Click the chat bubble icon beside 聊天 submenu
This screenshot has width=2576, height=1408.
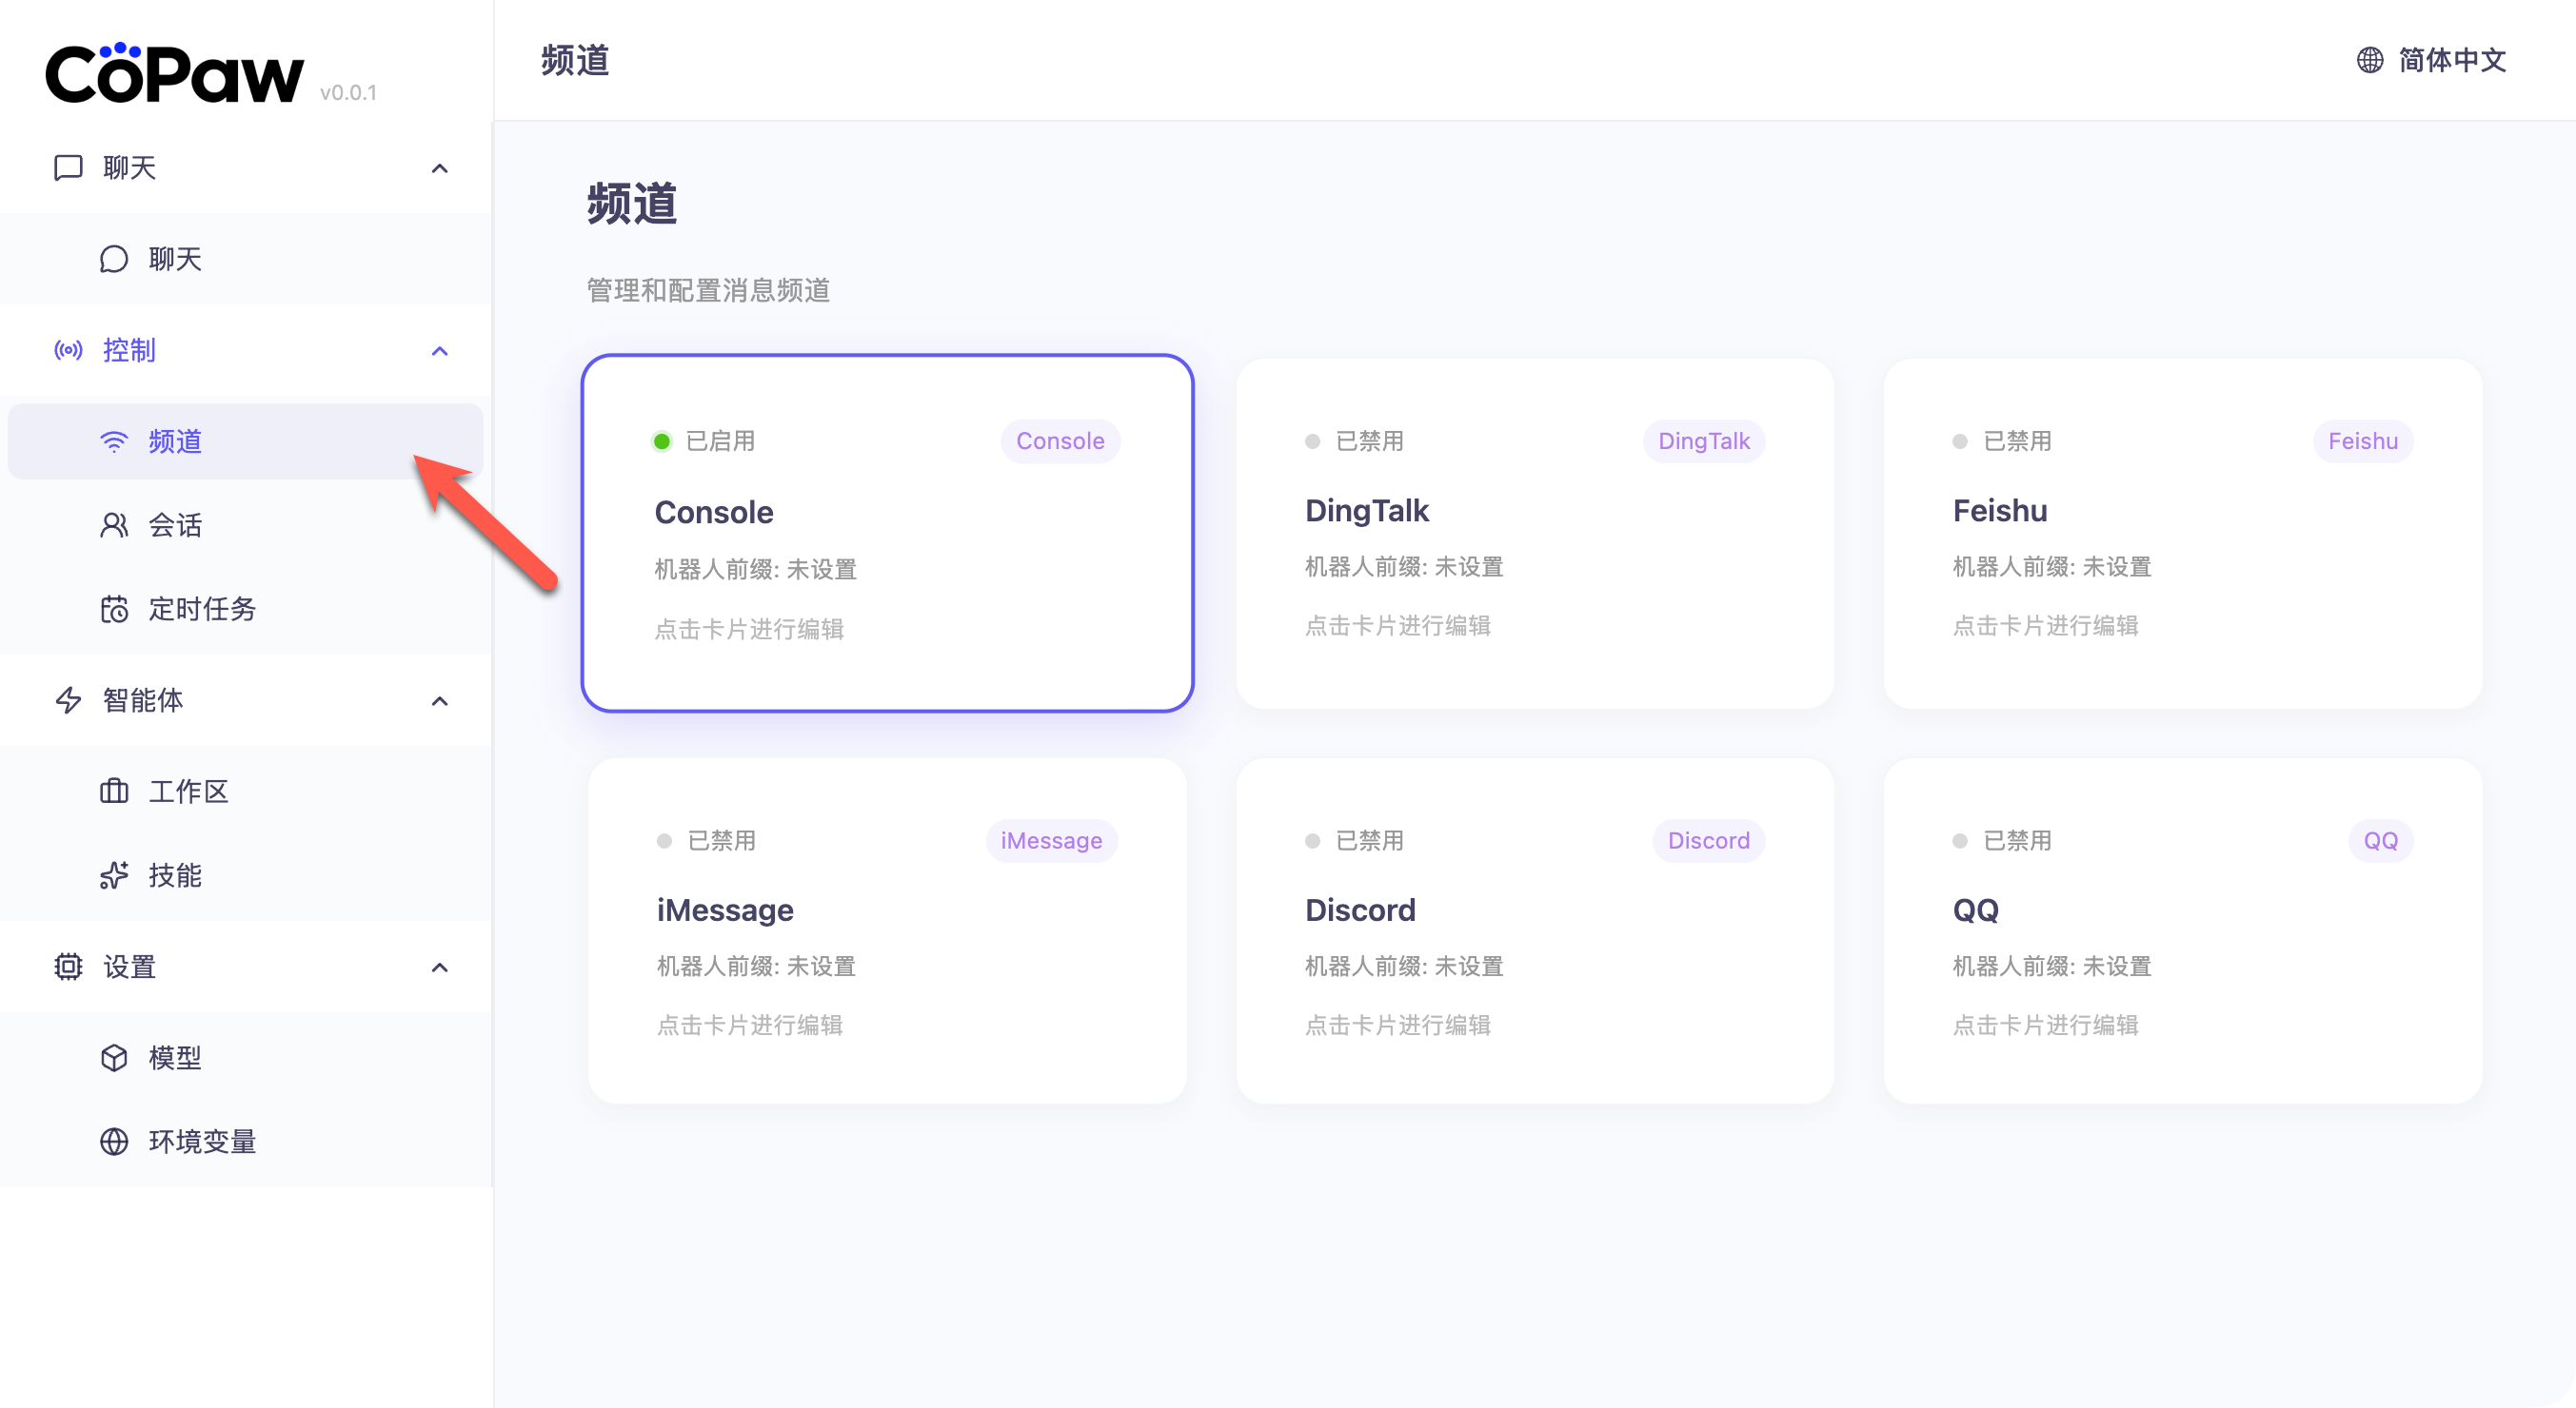[114, 260]
